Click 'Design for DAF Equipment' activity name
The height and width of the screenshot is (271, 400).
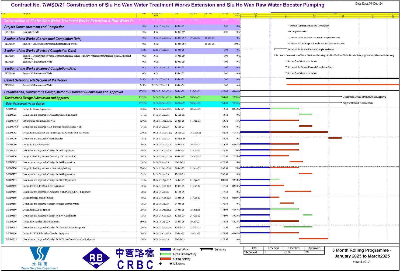[36, 145]
